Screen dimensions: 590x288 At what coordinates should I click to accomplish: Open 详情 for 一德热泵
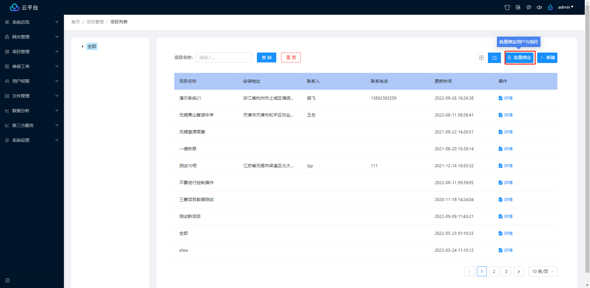tap(505, 149)
